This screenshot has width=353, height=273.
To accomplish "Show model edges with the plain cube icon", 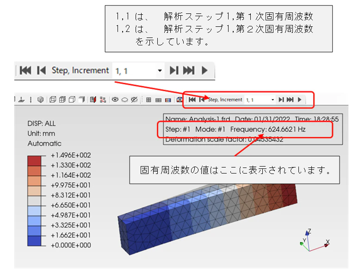I will (72, 99).
